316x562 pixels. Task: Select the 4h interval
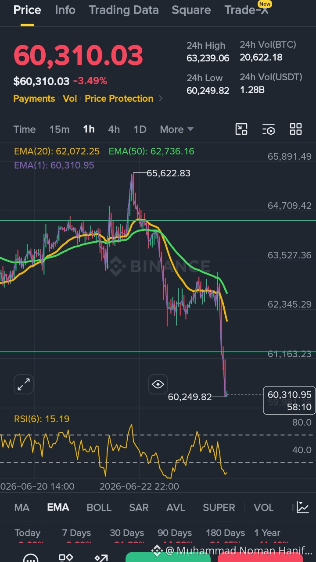(x=114, y=129)
